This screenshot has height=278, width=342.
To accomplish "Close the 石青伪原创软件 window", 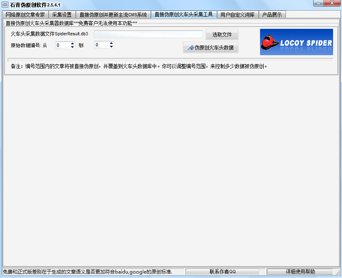I will click(x=332, y=3).
